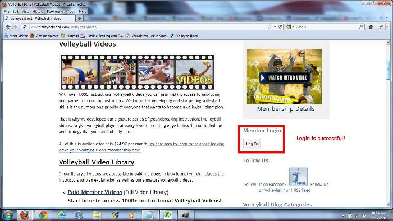Open the File menu
The width and height of the screenshot is (393, 221).
click(x=6, y=12)
